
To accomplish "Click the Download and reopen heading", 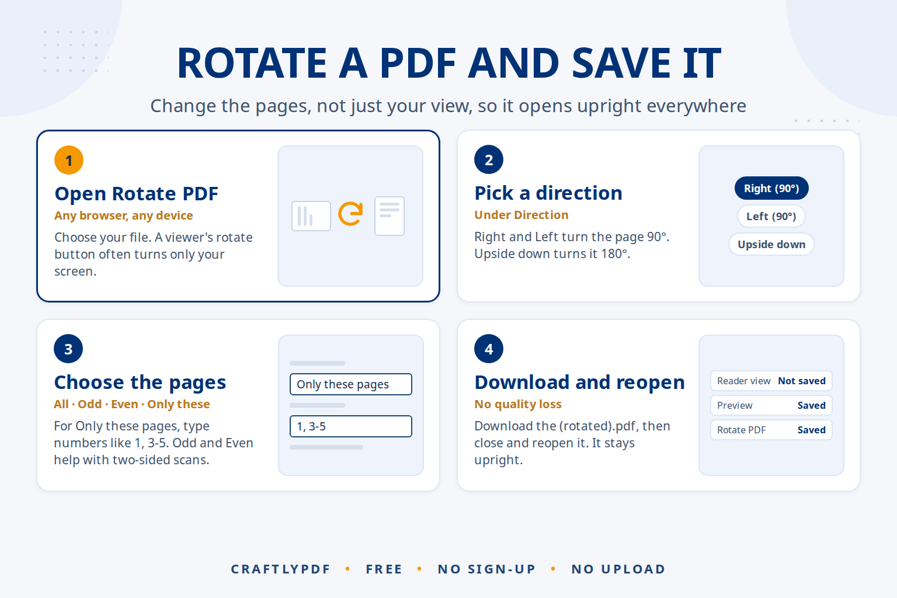I will [x=579, y=383].
